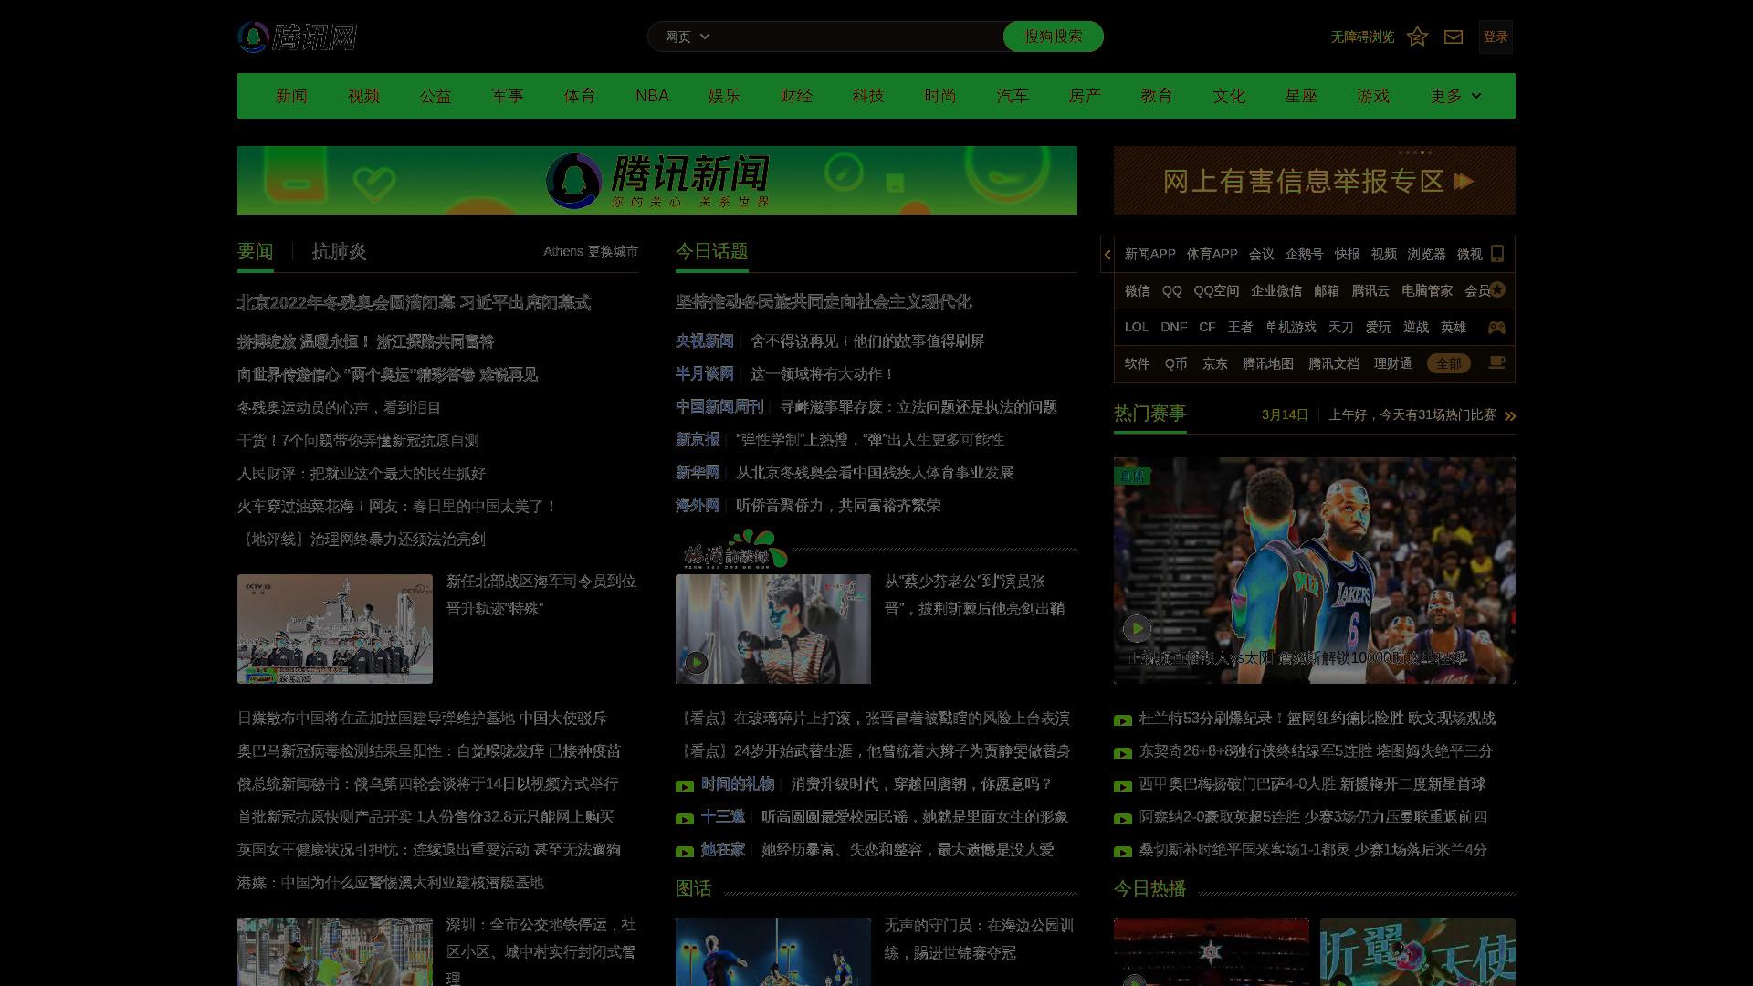This screenshot has height=986, width=1753.
Task: Select the 要闻 tab
Action: click(x=256, y=251)
